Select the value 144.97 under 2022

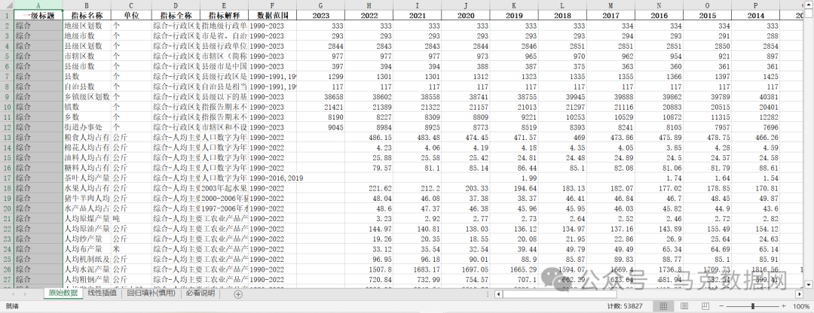369,229
